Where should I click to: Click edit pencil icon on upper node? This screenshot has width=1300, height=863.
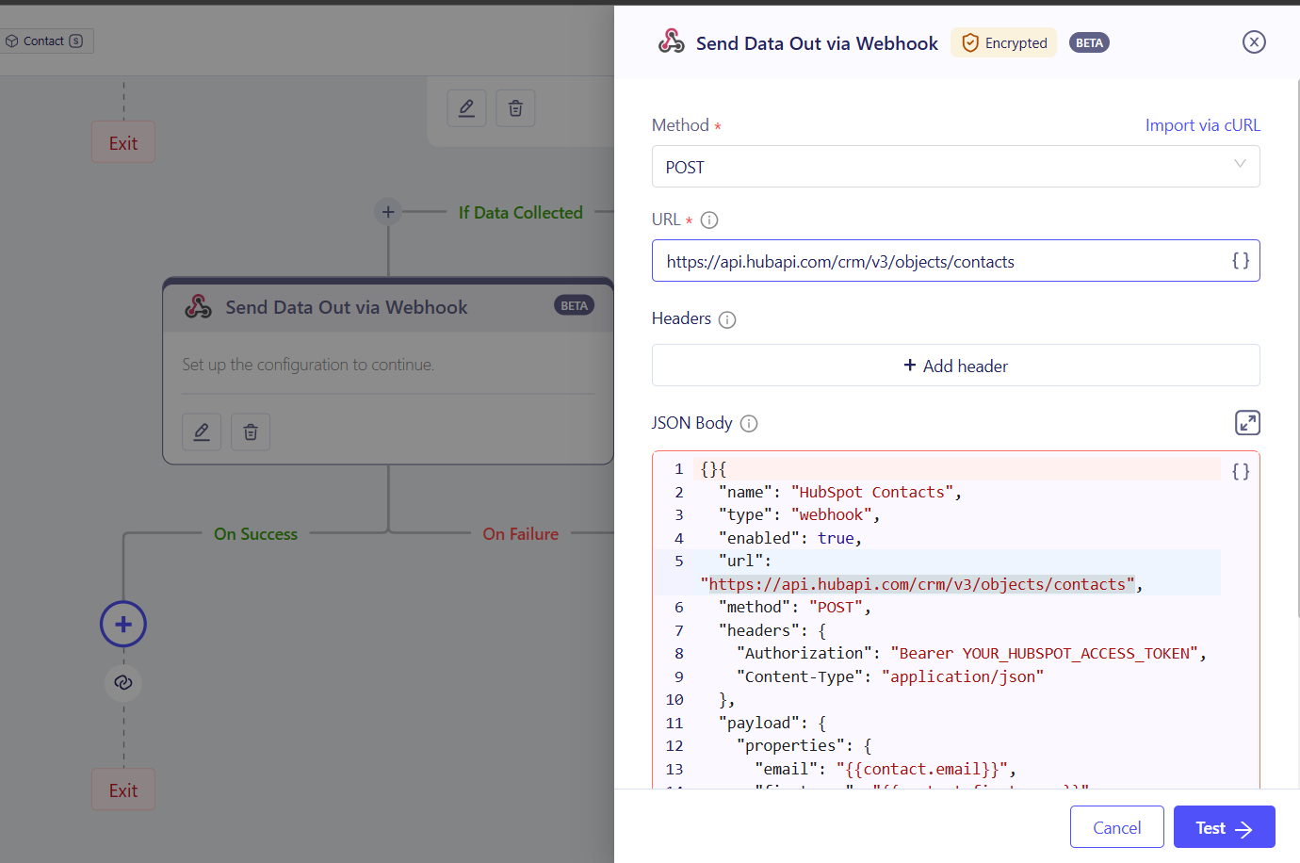tap(466, 108)
